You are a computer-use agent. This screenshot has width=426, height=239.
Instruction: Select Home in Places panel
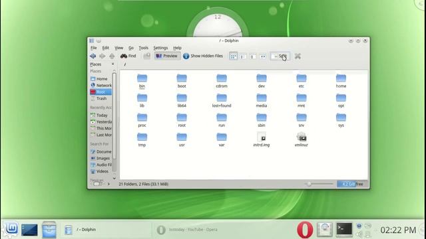pyautogui.click(x=101, y=79)
